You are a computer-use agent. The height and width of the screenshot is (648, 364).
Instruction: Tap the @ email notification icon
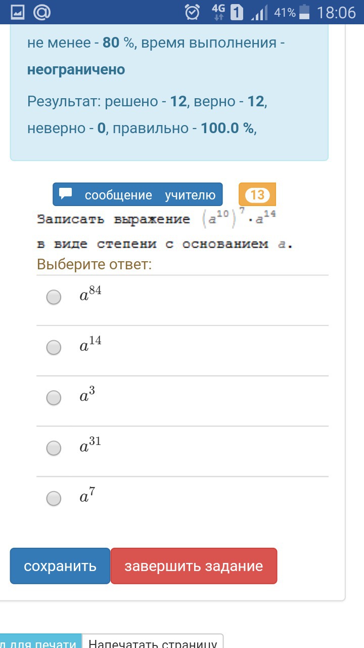click(42, 12)
